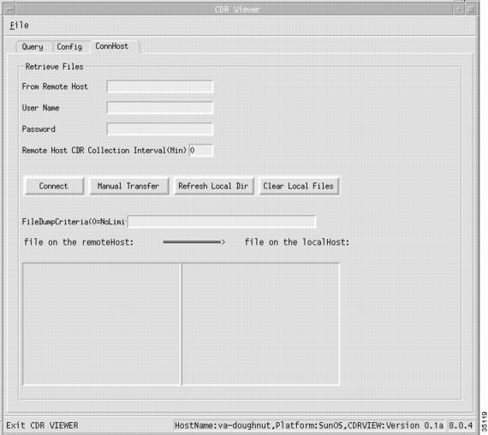Open the File menu
The width and height of the screenshot is (488, 435).
coord(20,25)
